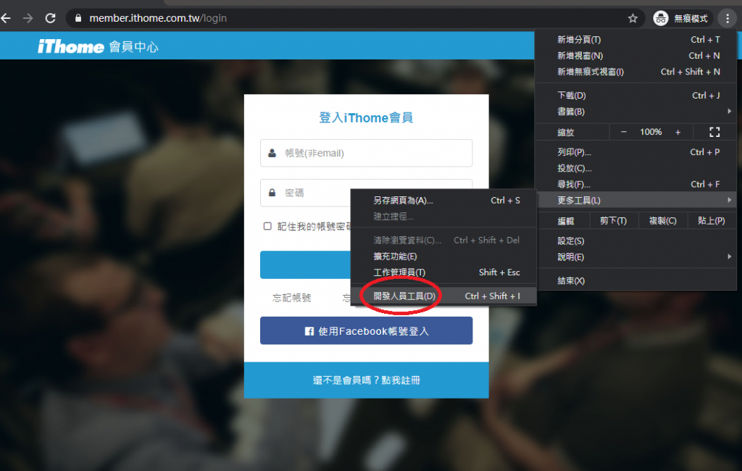Choose 列印(P)... from the menu
Viewport: 742px width, 471px height.
635,152
